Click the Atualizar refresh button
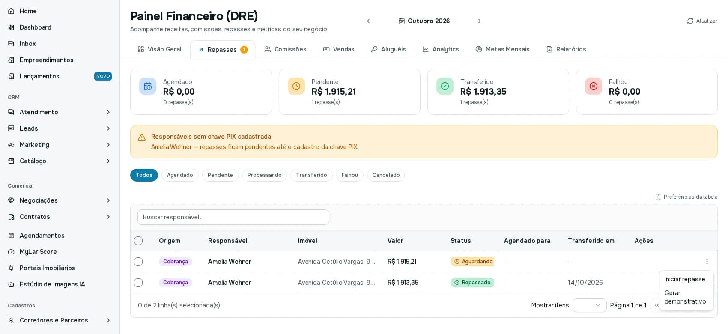Screen dimensions: 728x334 pos(702,21)
